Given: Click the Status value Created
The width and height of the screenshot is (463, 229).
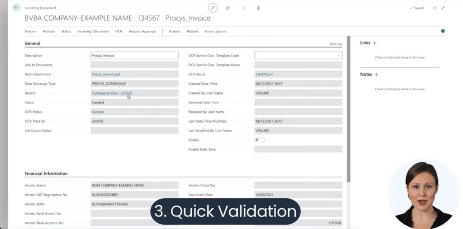Looking at the screenshot, I should pos(98,102).
